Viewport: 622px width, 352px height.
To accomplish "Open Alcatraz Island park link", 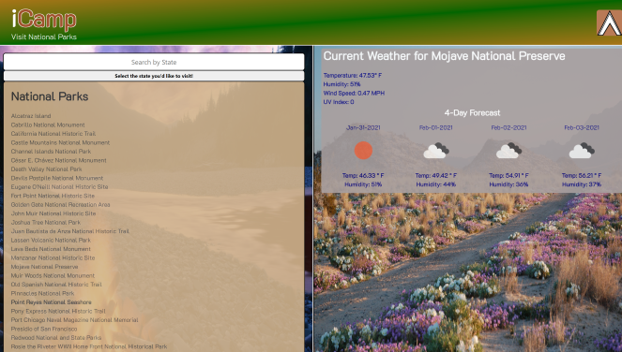I will 31,116.
